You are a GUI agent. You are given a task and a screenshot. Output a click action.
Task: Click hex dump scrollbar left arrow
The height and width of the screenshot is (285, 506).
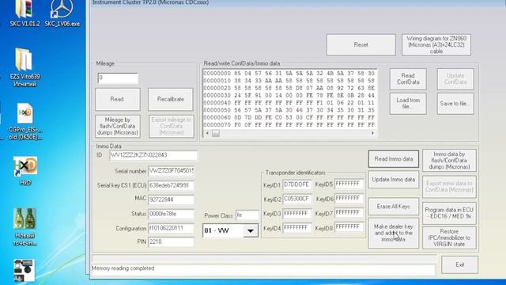coord(207,133)
